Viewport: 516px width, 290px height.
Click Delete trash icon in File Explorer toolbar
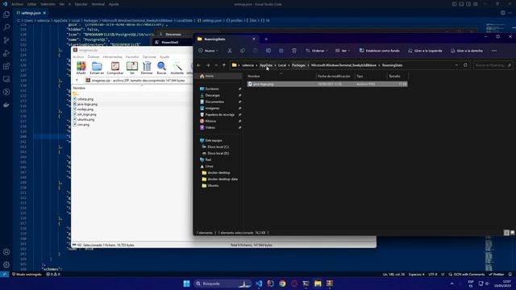tap(294, 51)
